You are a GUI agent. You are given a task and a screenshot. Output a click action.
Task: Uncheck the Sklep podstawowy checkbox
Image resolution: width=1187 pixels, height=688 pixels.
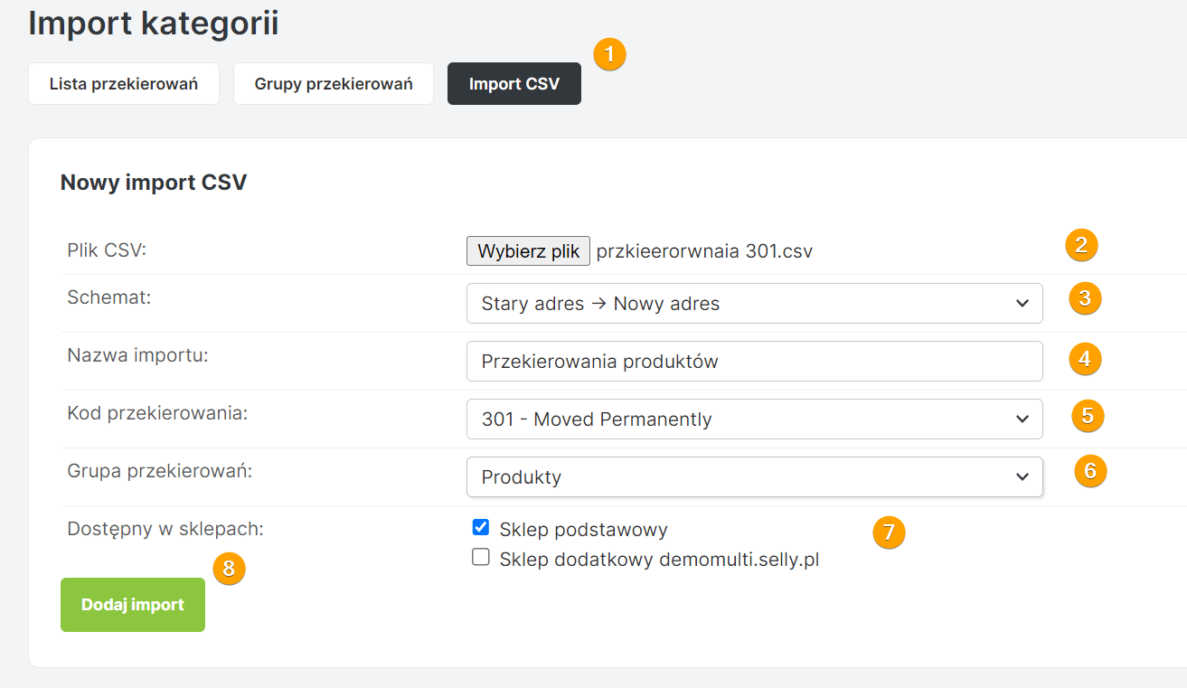481,528
